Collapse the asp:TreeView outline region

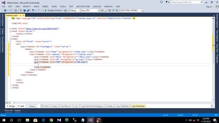(x=10, y=46)
